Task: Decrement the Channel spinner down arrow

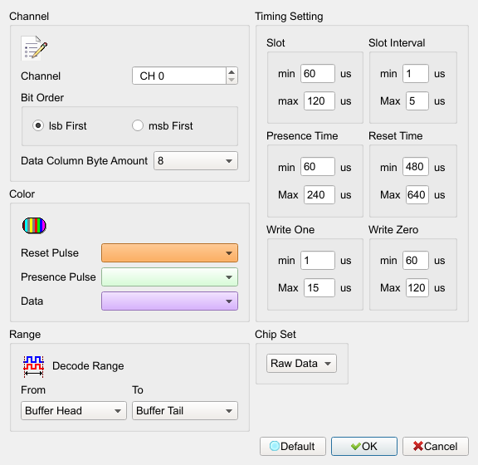Action: click(232, 80)
